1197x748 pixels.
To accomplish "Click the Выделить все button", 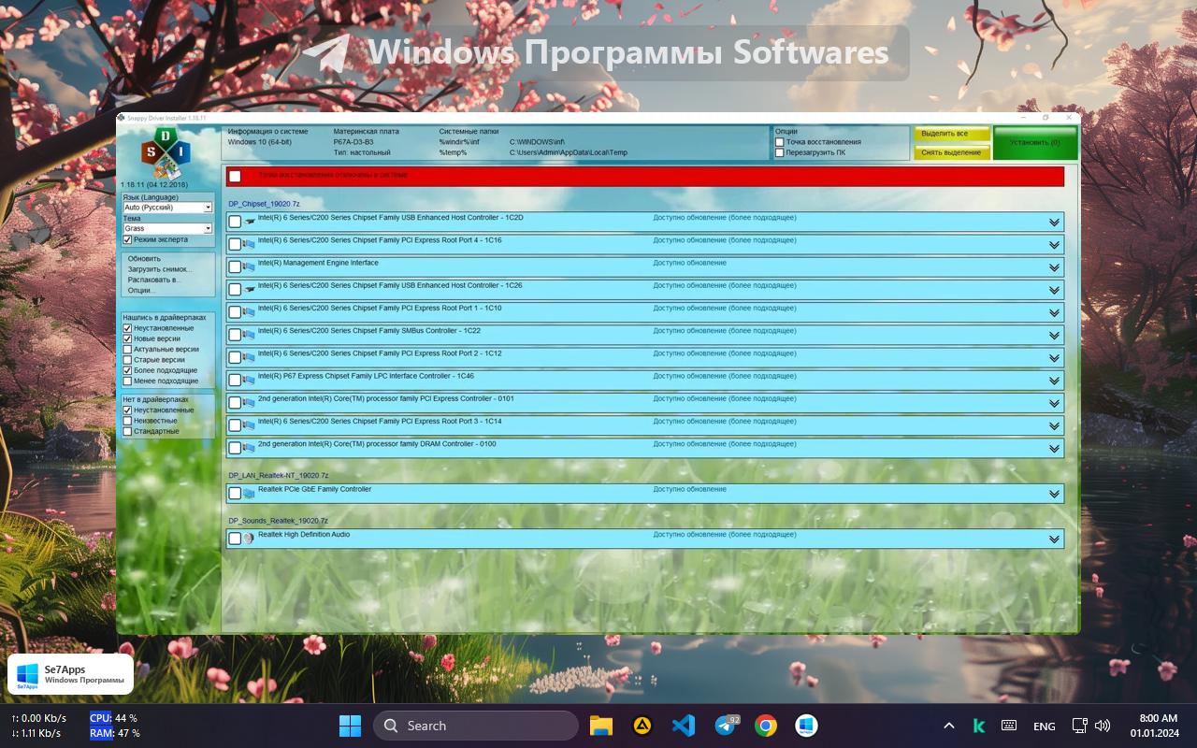I will (952, 134).
